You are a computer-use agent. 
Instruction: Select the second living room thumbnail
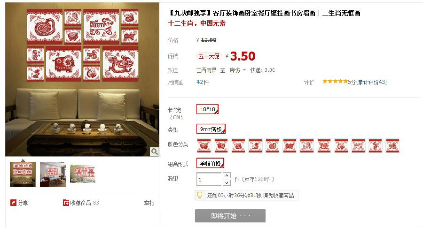click(x=53, y=174)
